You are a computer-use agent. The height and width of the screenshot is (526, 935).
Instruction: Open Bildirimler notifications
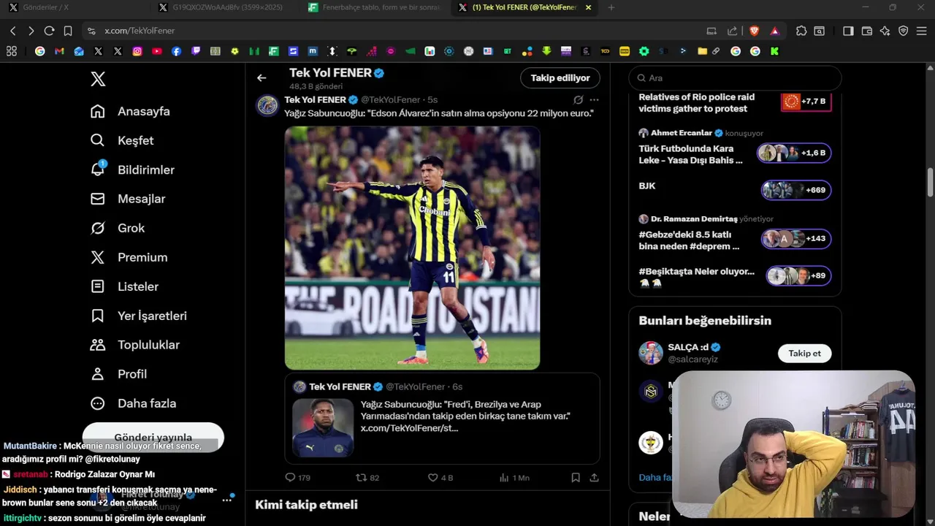131,169
